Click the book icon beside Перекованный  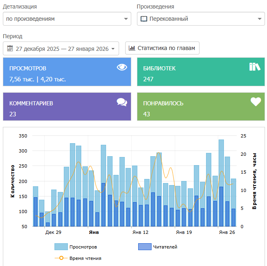click(144, 19)
